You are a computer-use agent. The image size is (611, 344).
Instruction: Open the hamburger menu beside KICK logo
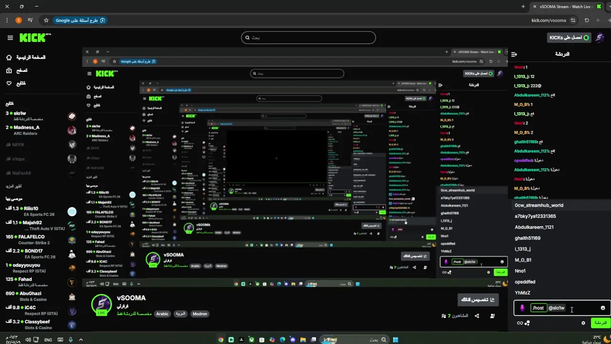point(10,38)
